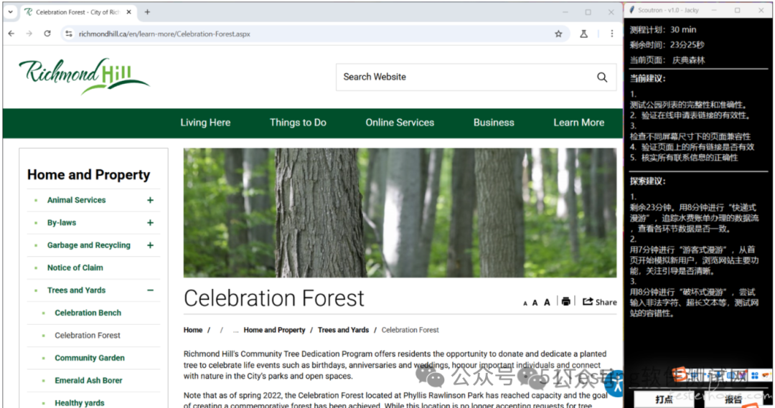Open a new browser tab

tap(147, 12)
